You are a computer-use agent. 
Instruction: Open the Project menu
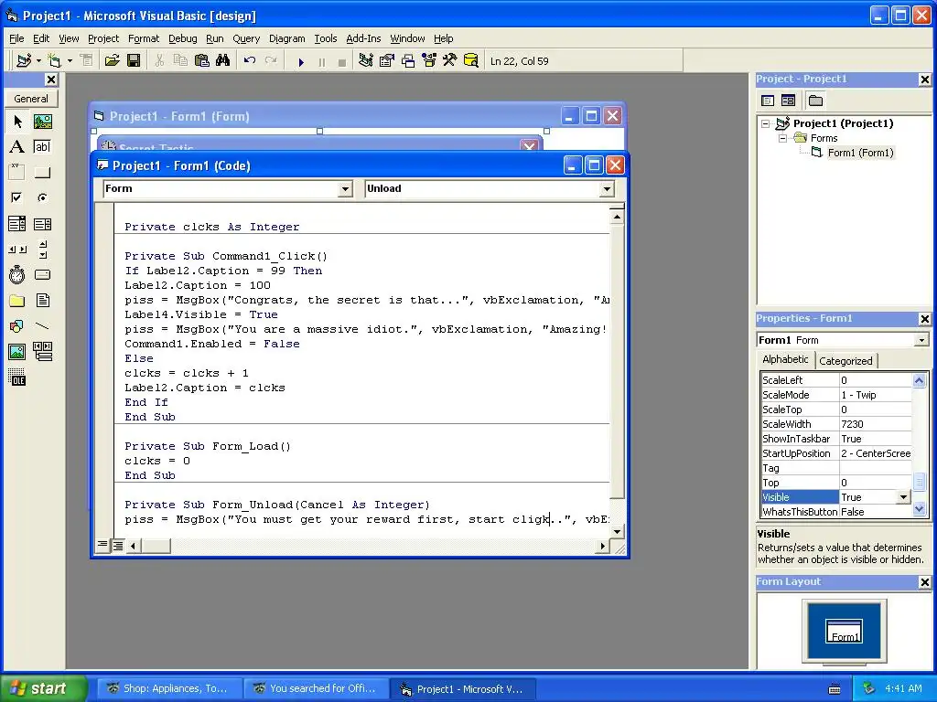click(x=103, y=38)
